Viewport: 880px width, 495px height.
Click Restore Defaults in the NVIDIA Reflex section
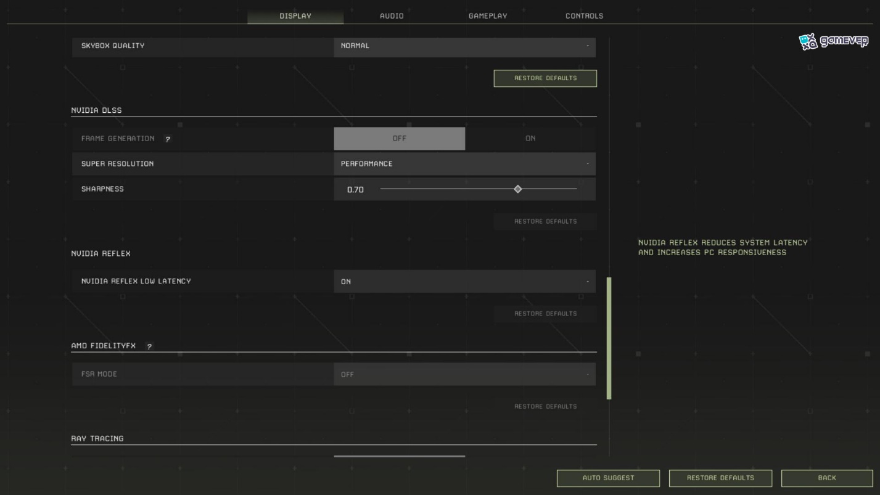pos(545,314)
